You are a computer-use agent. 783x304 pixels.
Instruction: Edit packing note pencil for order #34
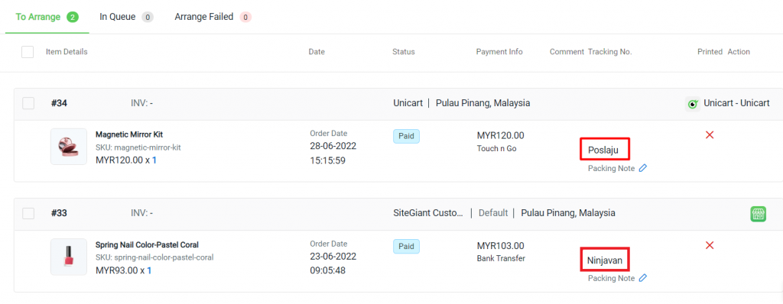[643, 169]
